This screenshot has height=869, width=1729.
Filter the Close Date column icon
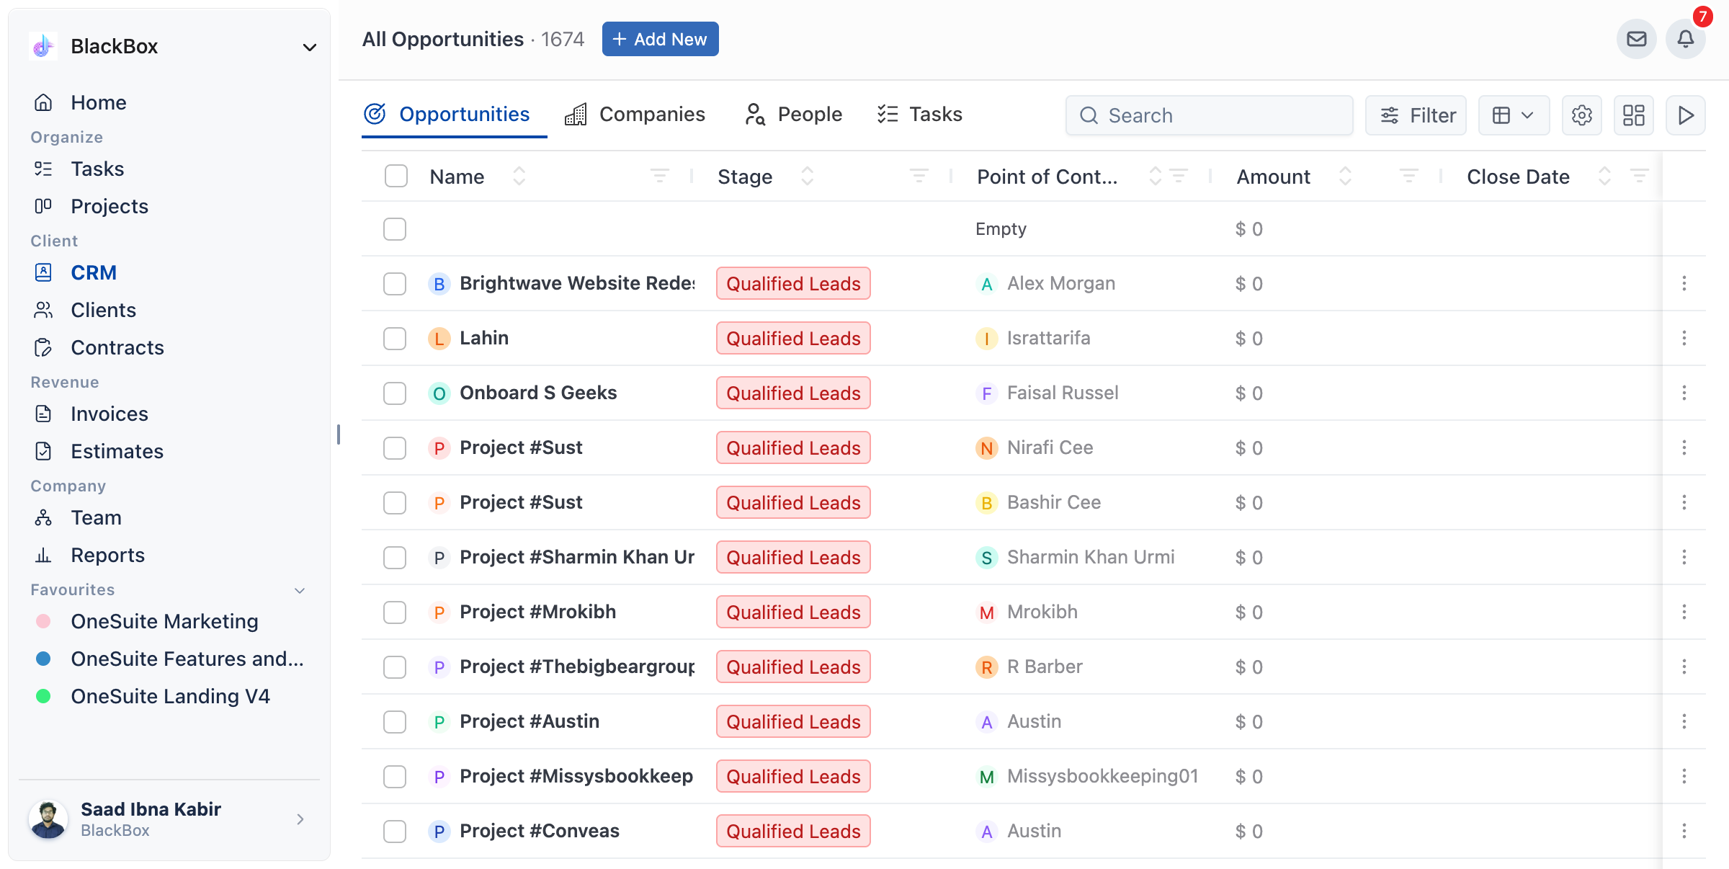1639,177
